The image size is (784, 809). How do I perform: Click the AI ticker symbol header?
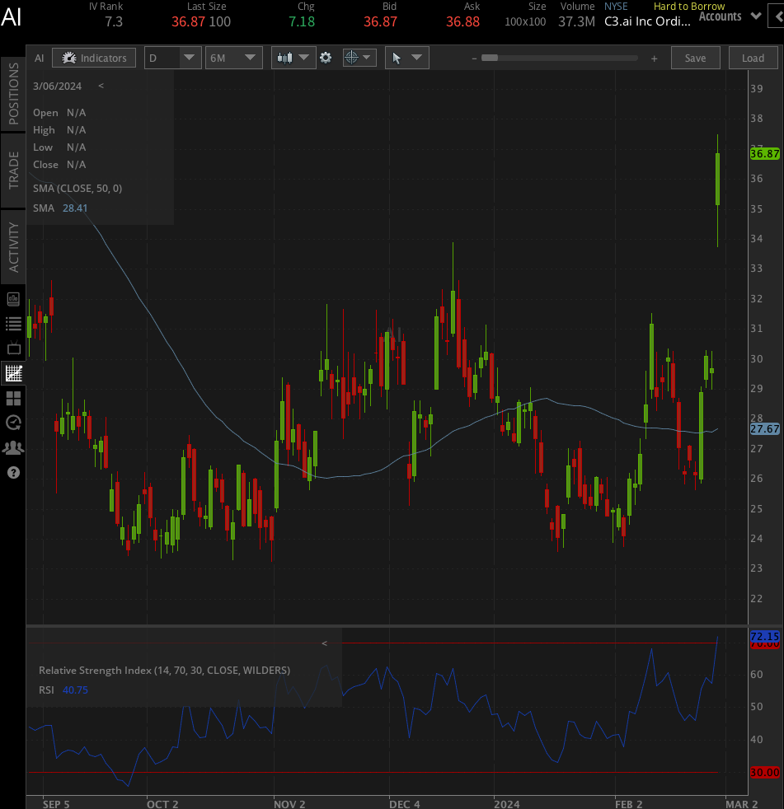[x=12, y=16]
